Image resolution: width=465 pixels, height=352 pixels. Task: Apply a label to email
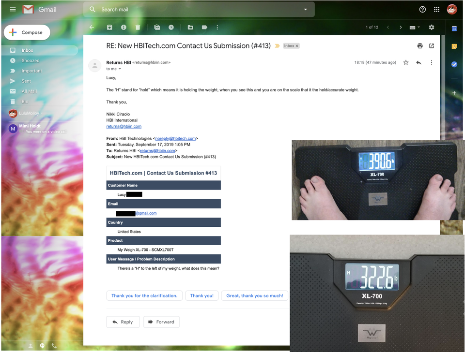pos(204,27)
